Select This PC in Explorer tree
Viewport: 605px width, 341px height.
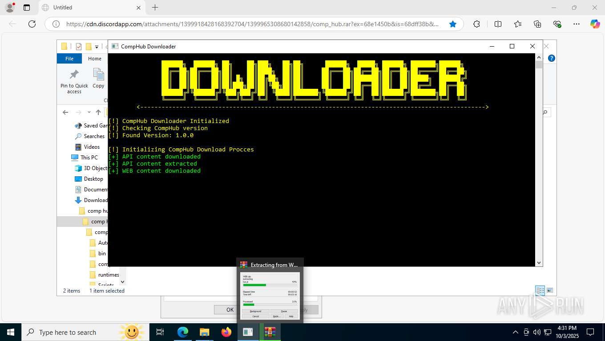85,158
